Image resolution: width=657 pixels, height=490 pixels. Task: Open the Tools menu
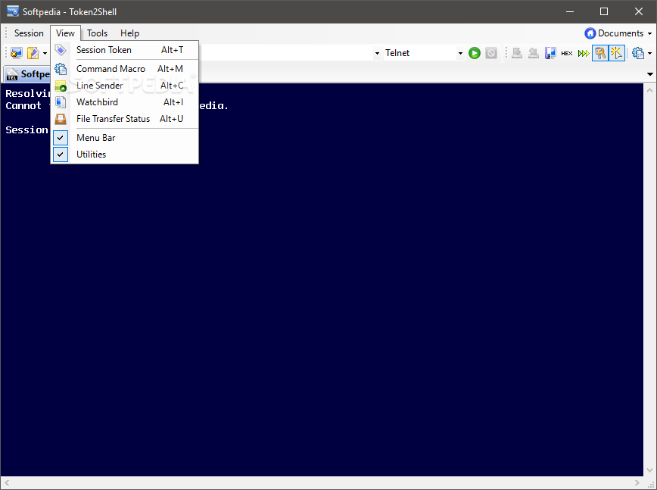point(97,33)
